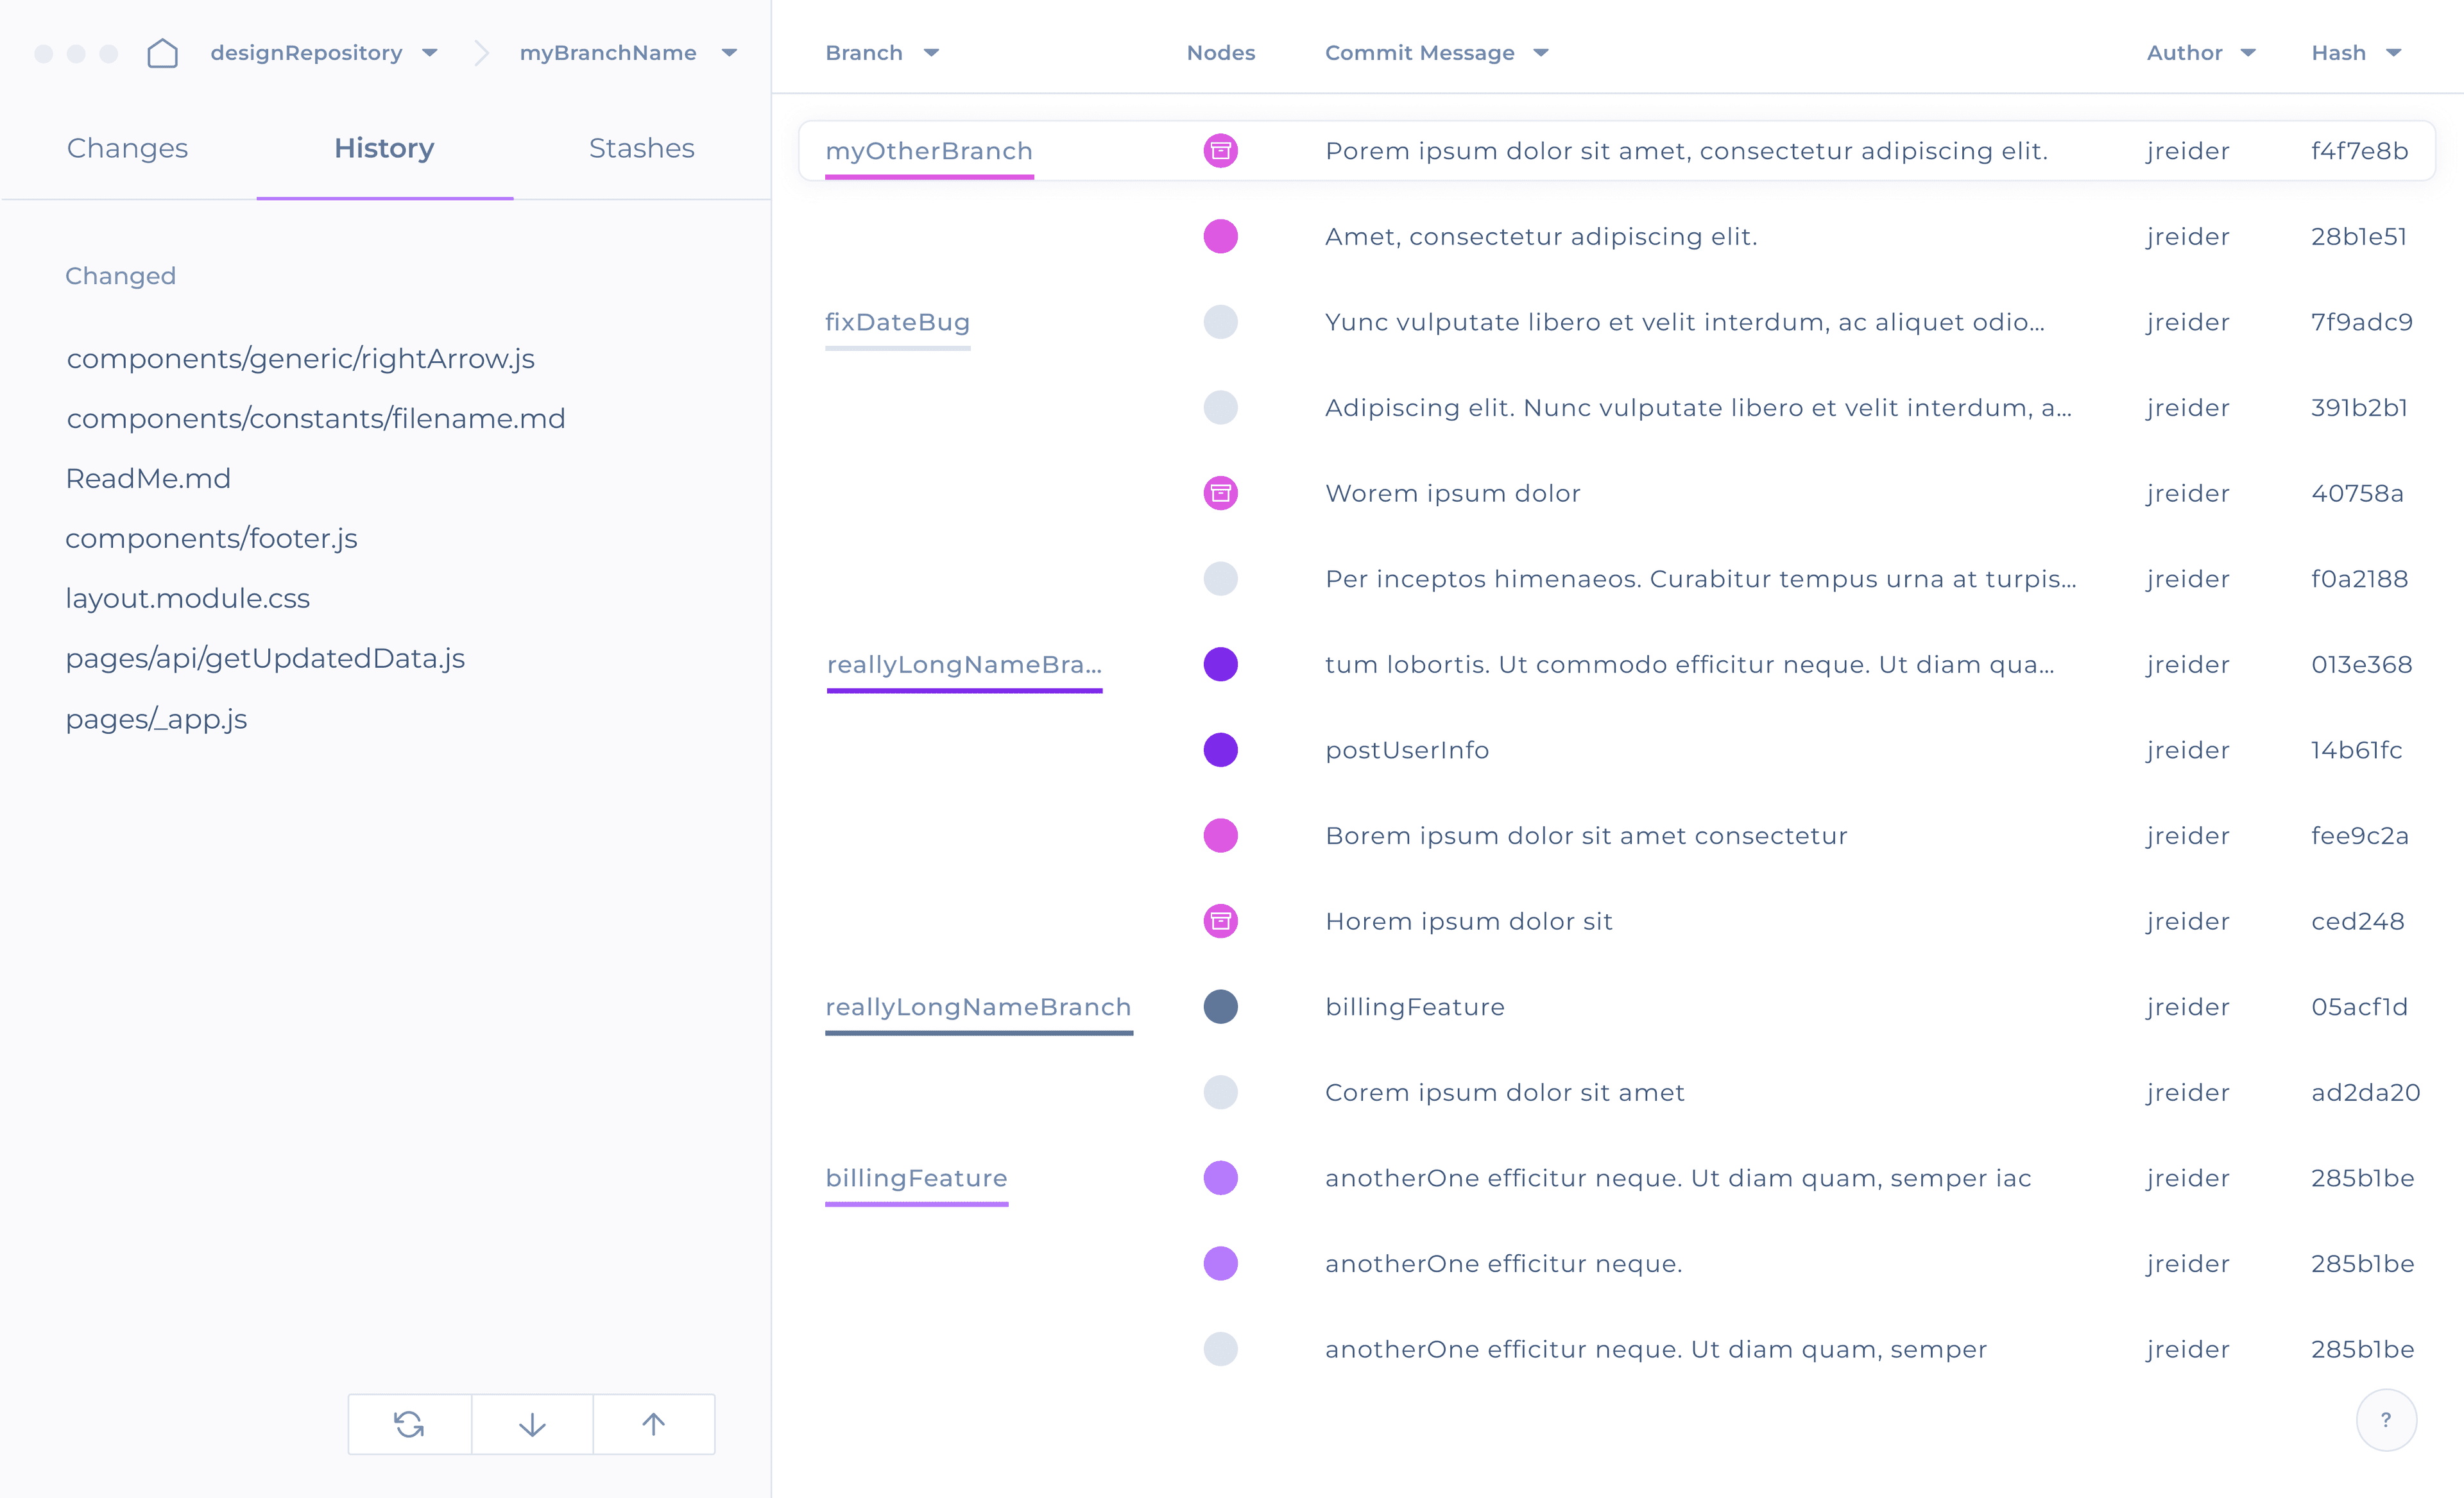Click hash f4f7e8b

2359,151
